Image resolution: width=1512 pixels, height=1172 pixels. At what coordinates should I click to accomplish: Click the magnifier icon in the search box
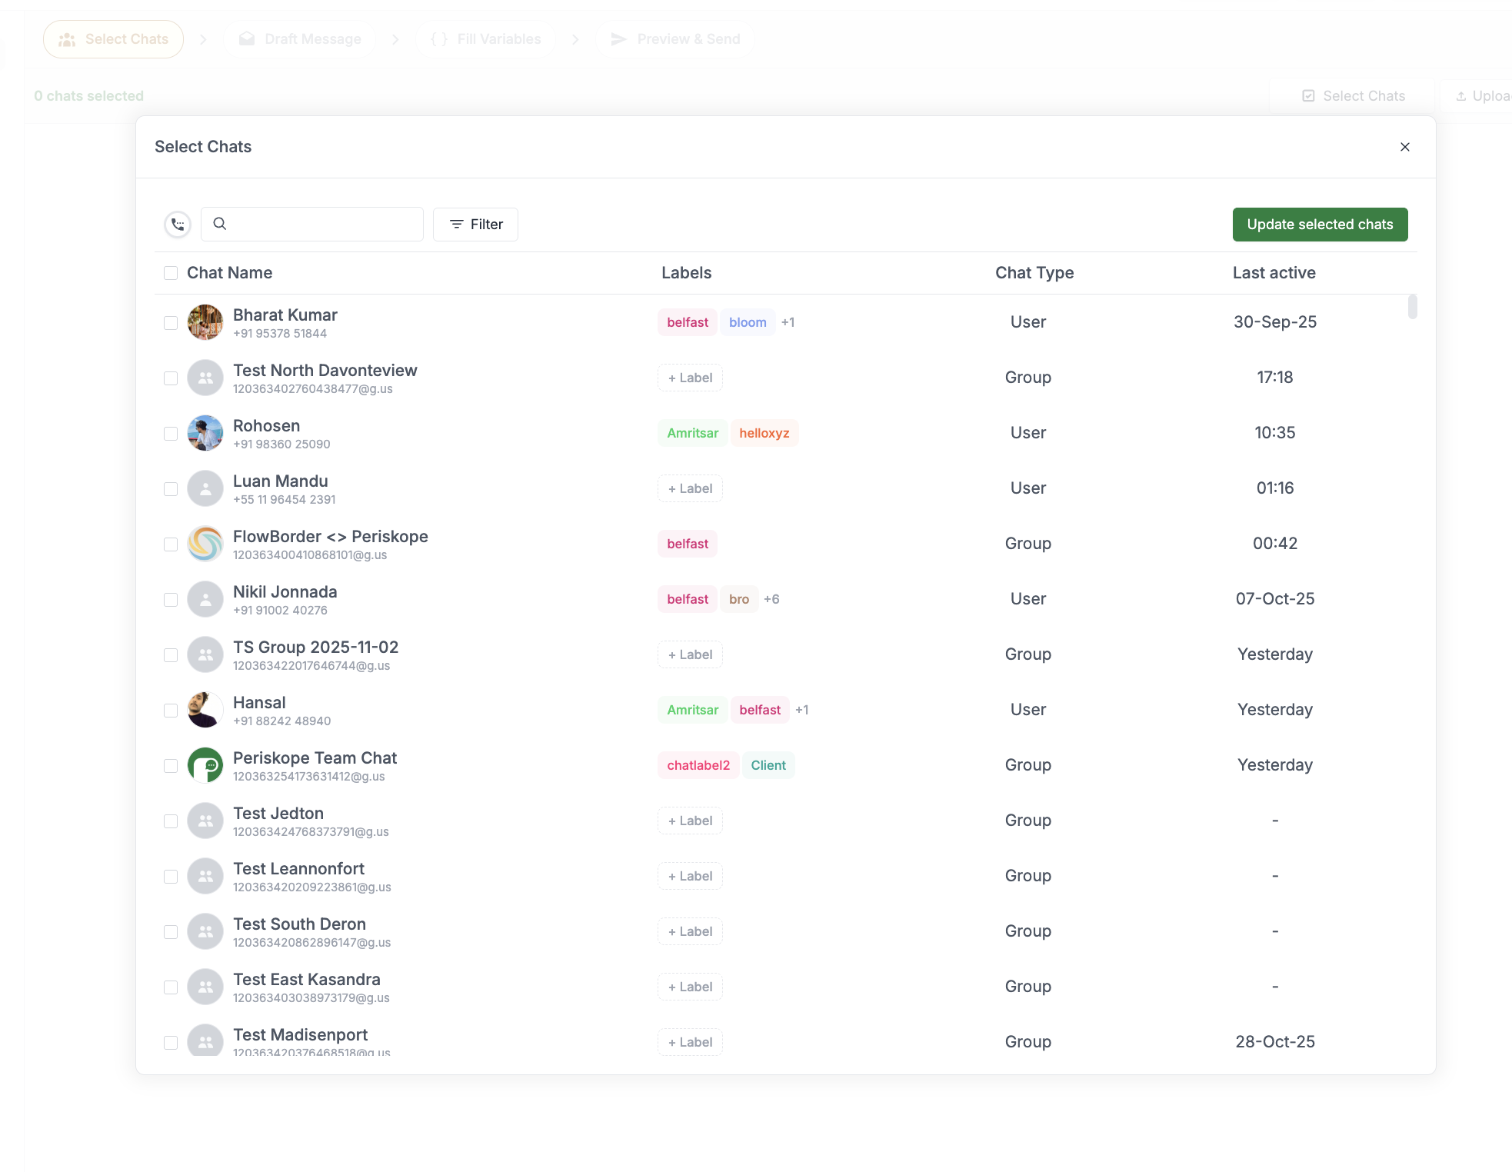point(220,224)
